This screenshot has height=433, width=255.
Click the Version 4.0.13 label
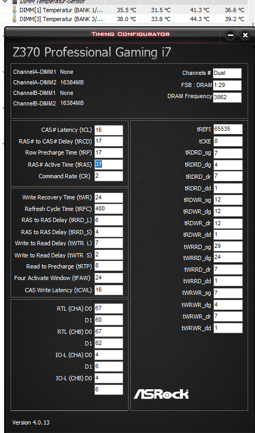click(x=31, y=422)
